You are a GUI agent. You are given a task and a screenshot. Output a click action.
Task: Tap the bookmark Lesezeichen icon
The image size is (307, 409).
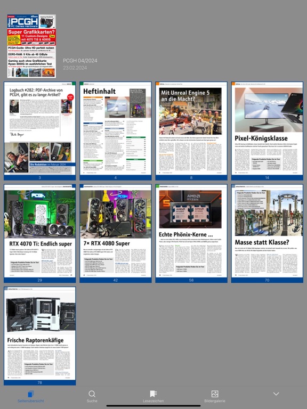153,394
